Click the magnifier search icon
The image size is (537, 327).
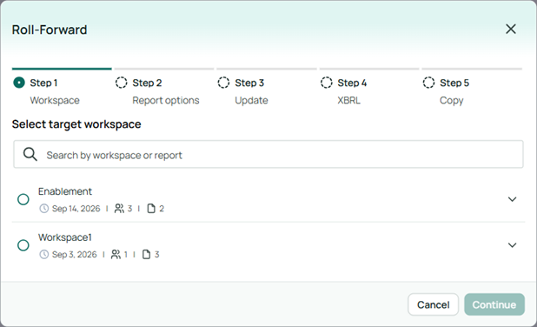(30, 154)
